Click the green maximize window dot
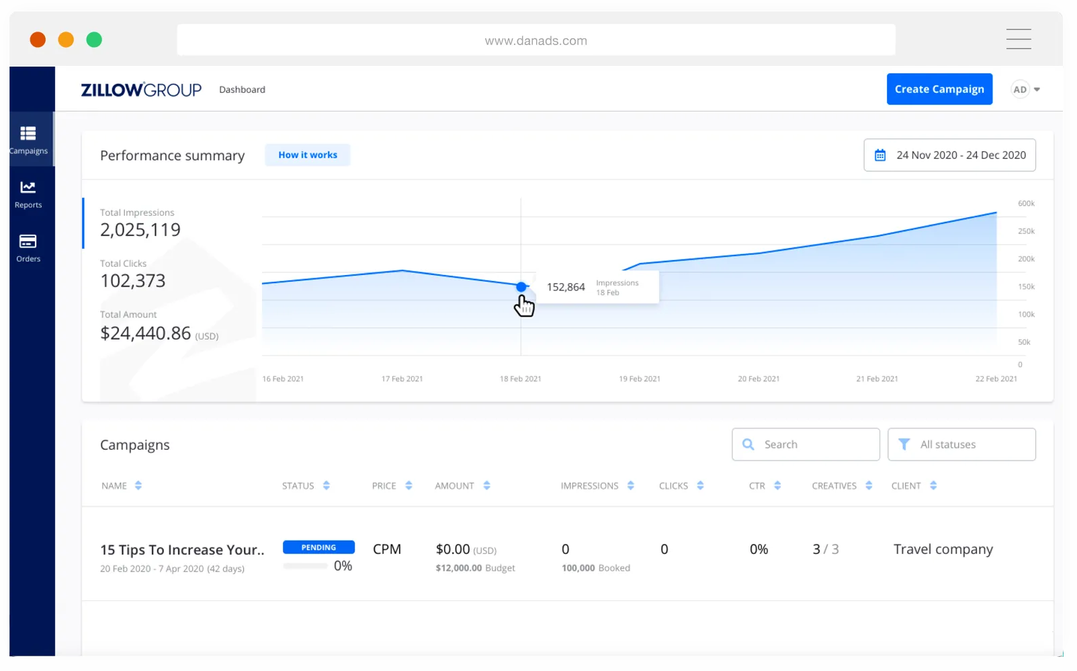1077x671 pixels. coord(94,40)
